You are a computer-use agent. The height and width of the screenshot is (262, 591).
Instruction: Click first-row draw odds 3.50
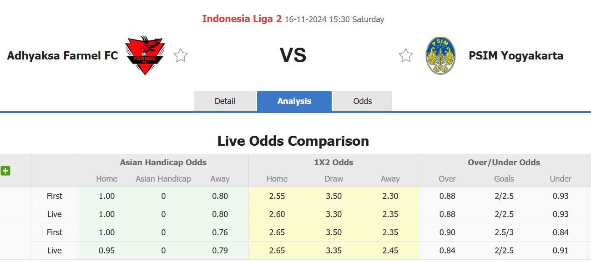333,196
